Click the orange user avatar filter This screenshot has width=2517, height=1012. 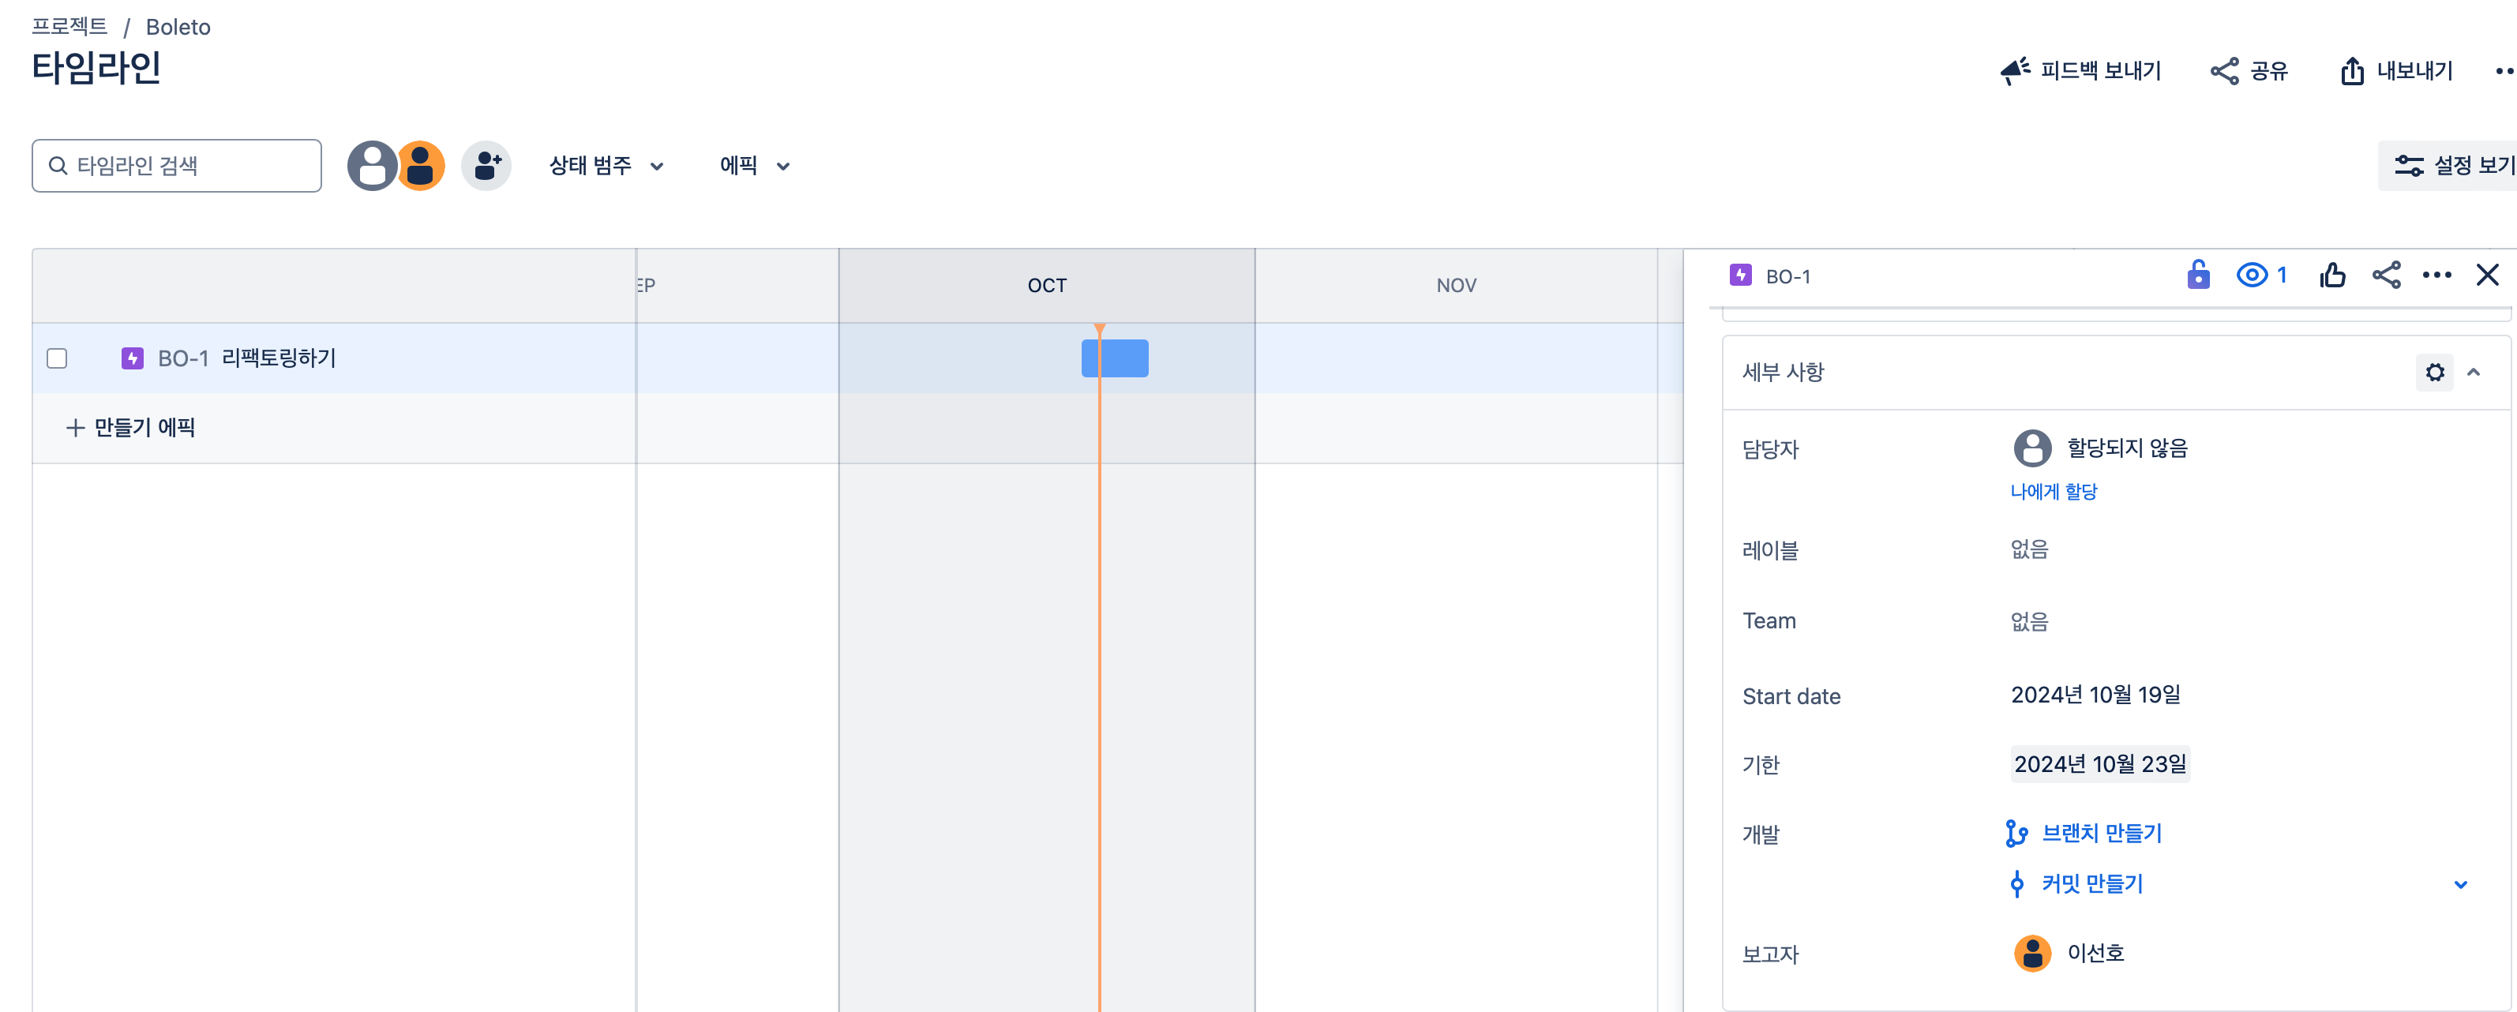(422, 166)
